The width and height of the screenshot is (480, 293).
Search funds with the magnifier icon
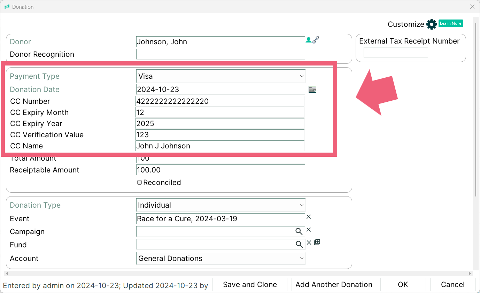(299, 244)
